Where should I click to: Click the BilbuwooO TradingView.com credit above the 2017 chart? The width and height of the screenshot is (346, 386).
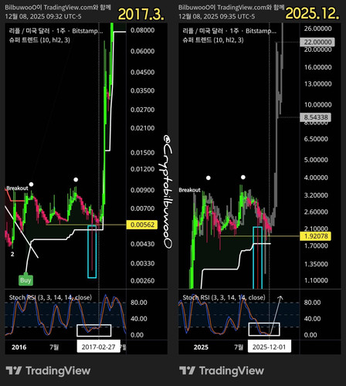58,8
